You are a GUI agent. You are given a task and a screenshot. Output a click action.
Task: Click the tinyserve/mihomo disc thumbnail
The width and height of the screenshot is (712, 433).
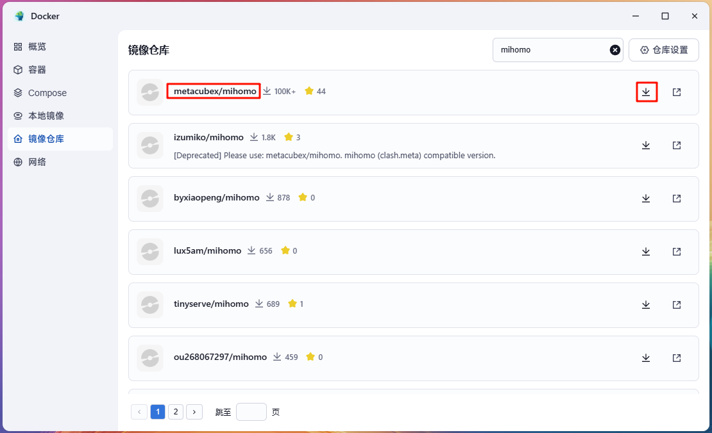(x=149, y=305)
